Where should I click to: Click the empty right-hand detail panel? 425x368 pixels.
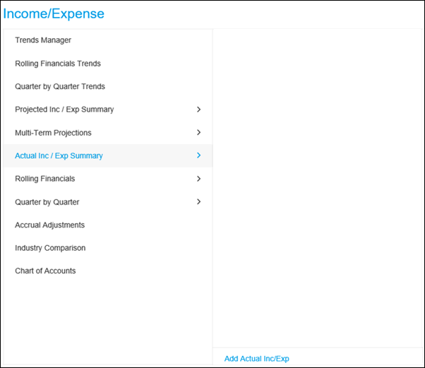[318, 188]
